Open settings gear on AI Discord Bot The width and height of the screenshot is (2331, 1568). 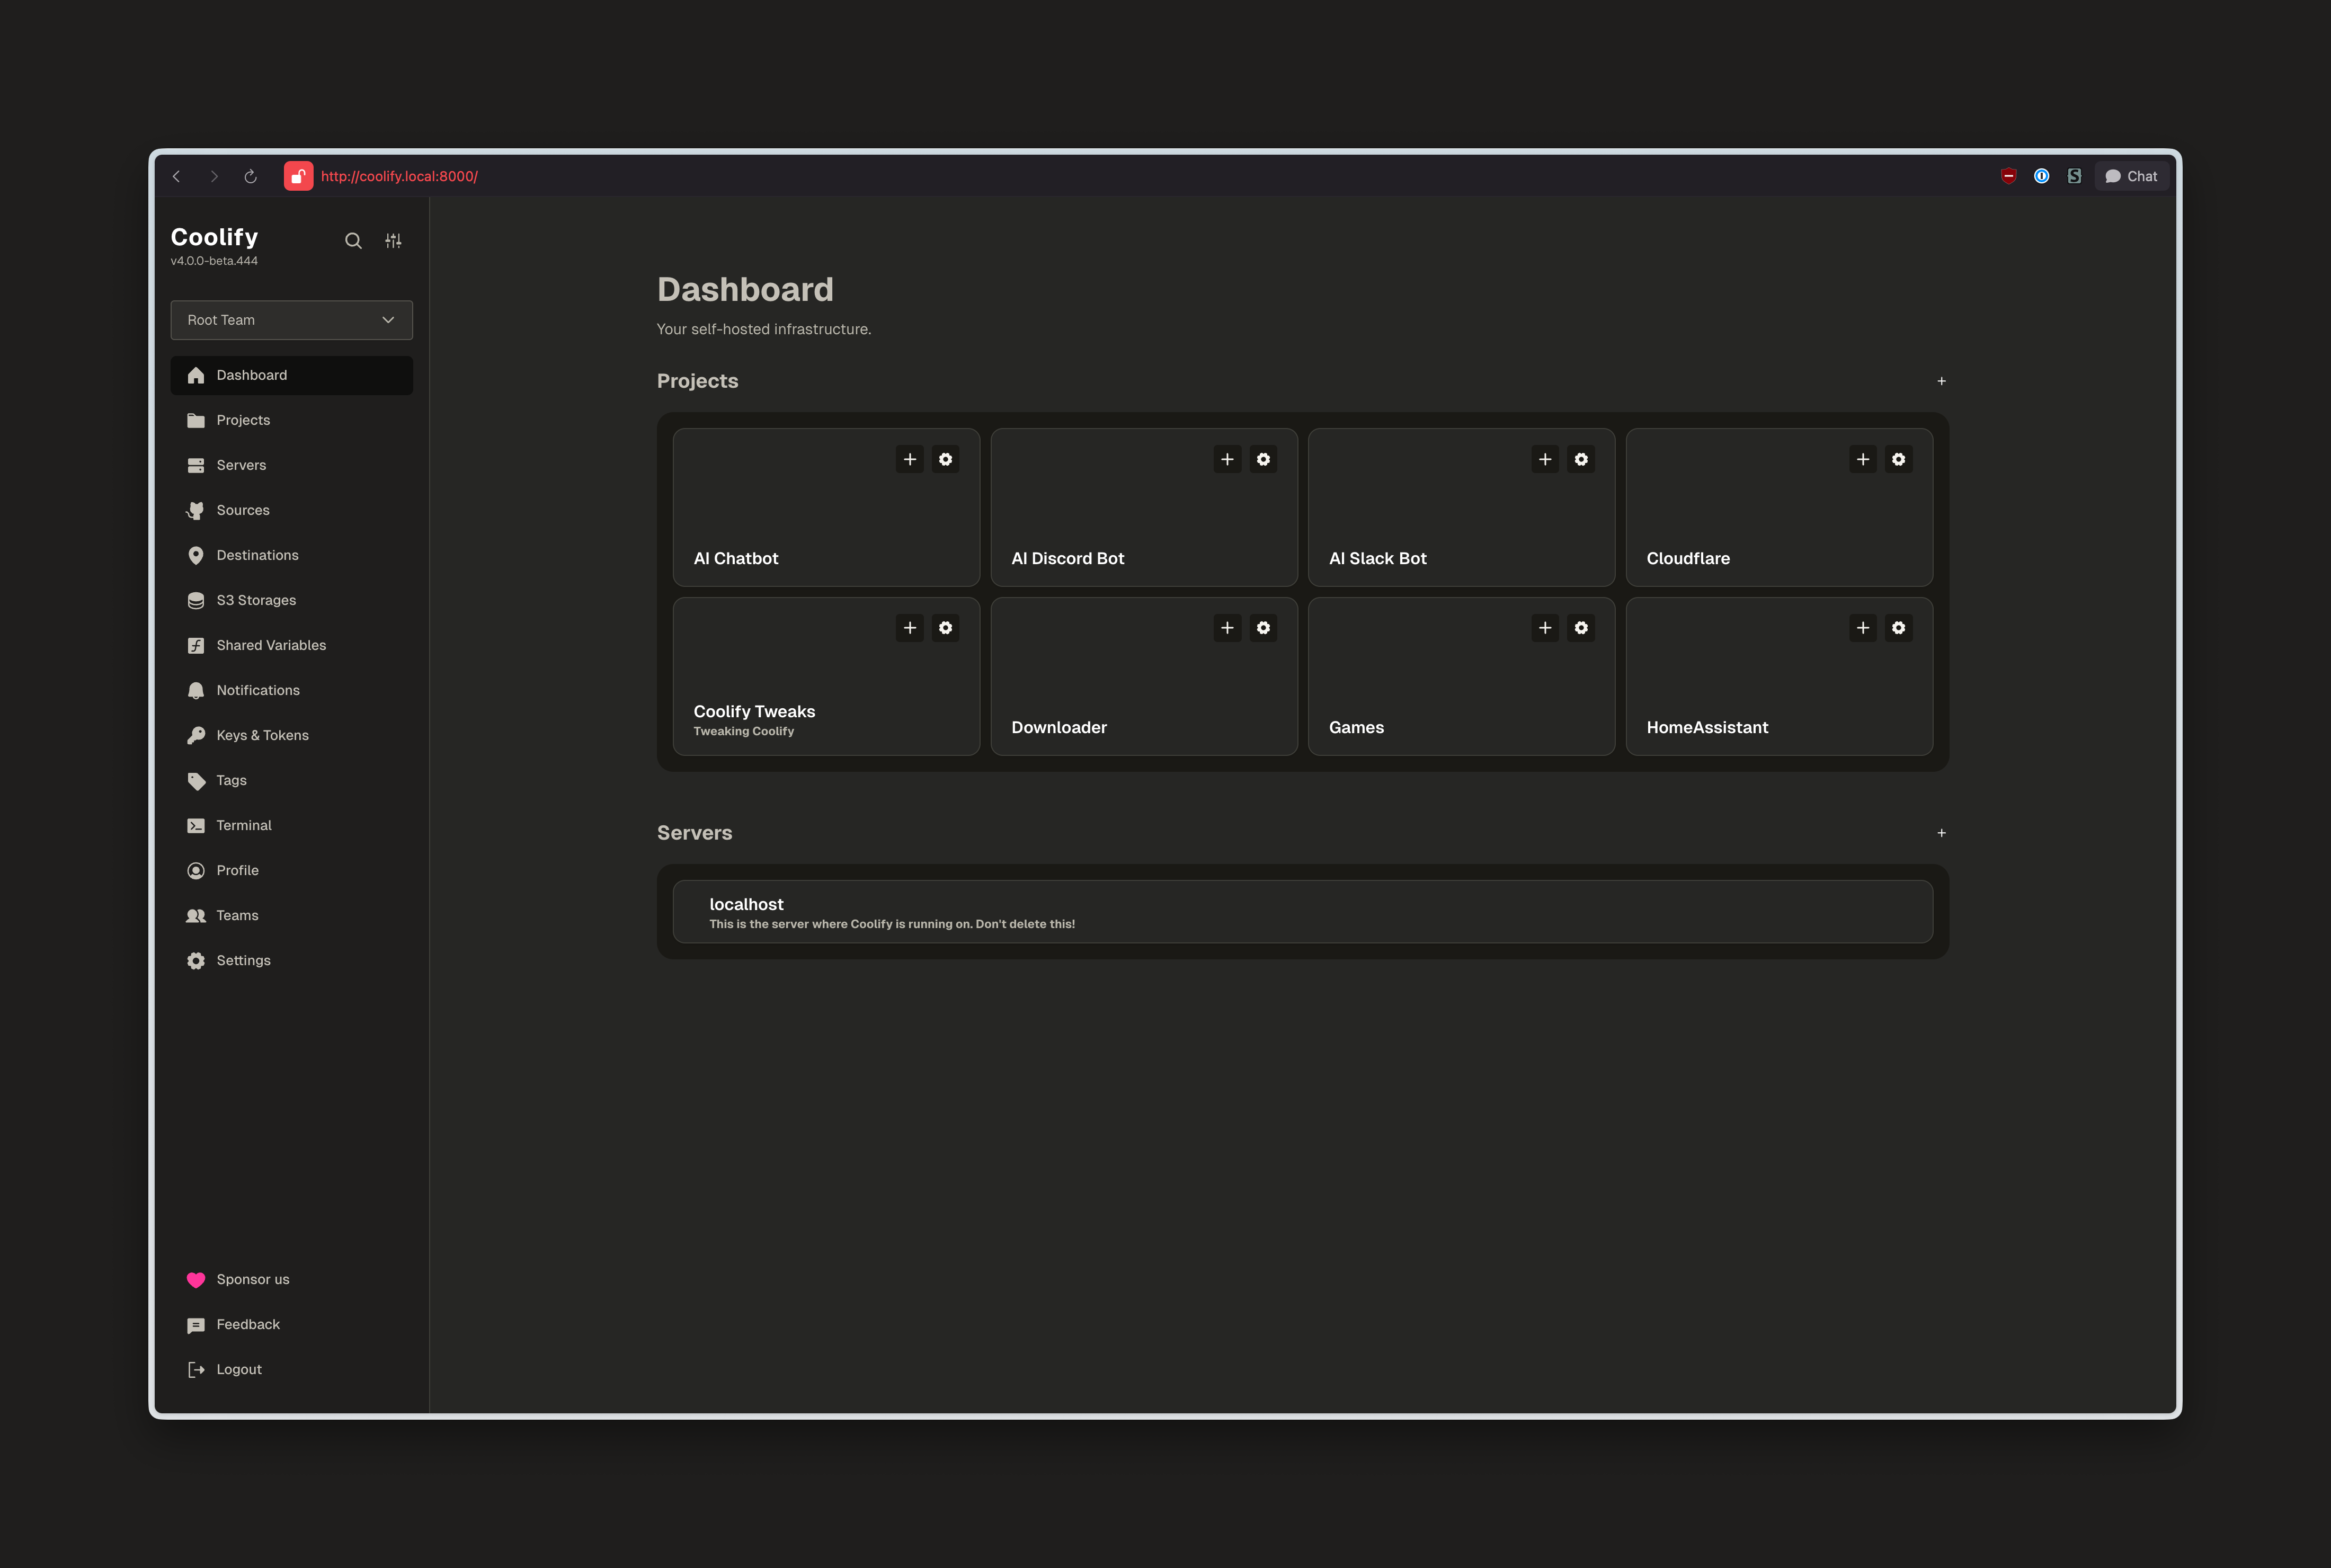pyautogui.click(x=1263, y=459)
